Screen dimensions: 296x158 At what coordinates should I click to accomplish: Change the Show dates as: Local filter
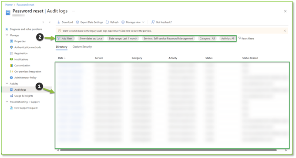click(91, 39)
